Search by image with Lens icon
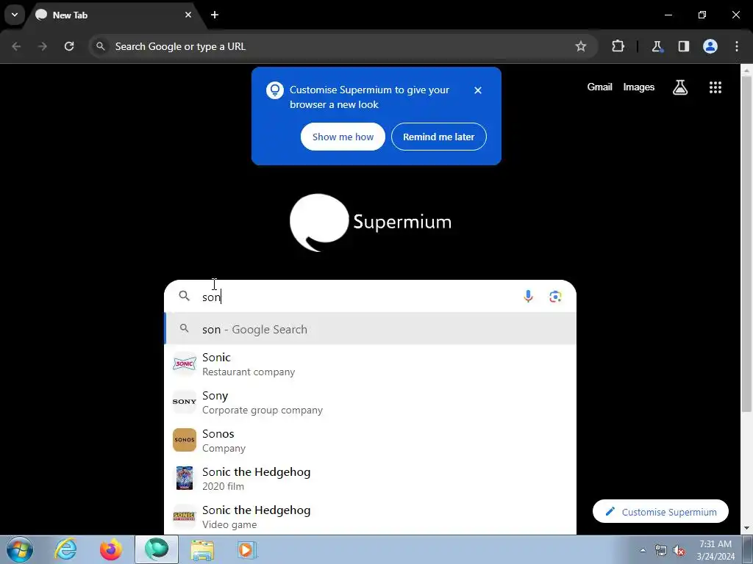This screenshot has height=564, width=753. [556, 297]
